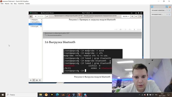Open VirtualBox Вид menu
Viewport: 172px width, 97px height.
pyautogui.click(x=12, y=4)
